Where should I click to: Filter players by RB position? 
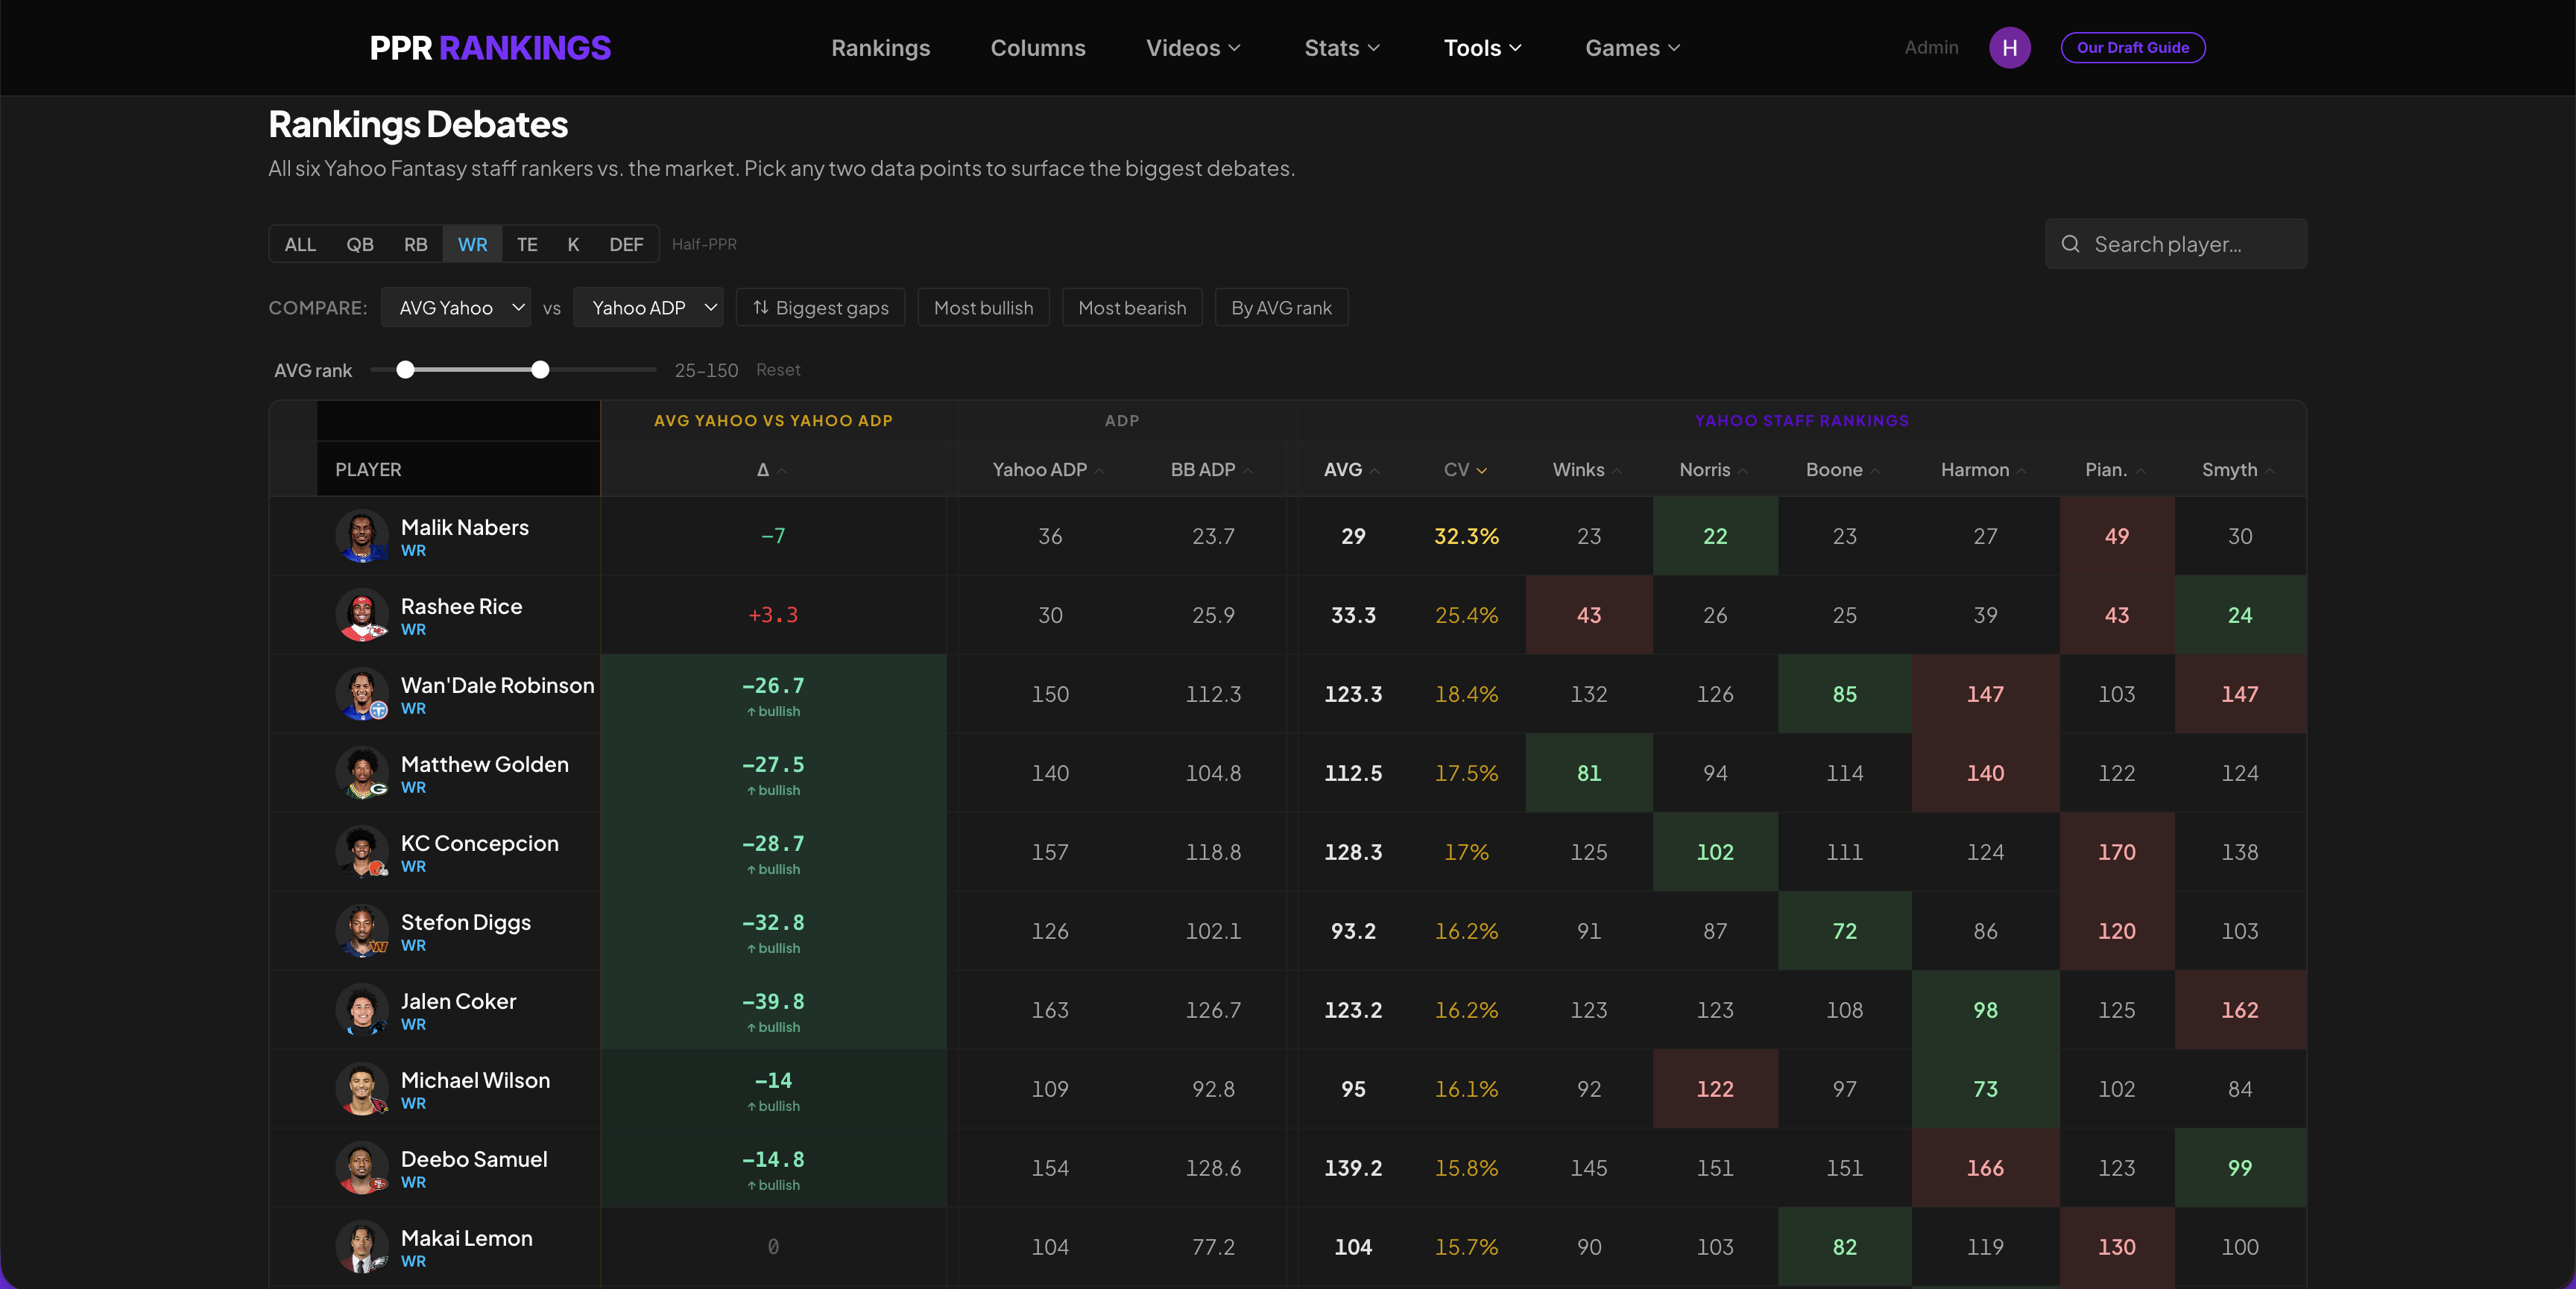[416, 244]
